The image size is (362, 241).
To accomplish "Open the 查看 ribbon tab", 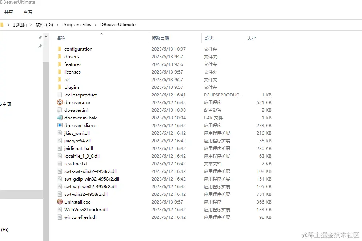I will coord(28,12).
